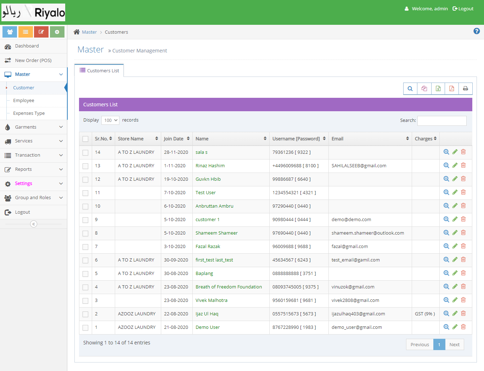This screenshot has height=371, width=484.
Task: Click into the table Search field
Action: [x=441, y=121]
